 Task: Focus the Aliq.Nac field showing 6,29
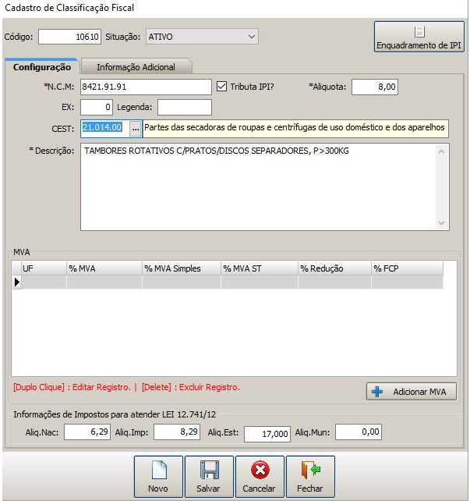tap(87, 432)
